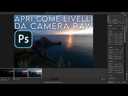Click the delete trash icon after stars
This screenshot has width=128, height=96.
click(x=58, y=79)
